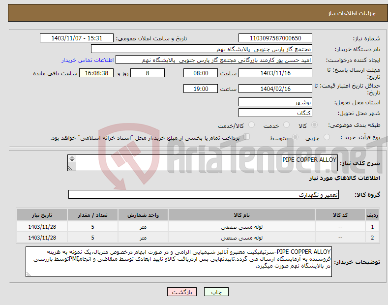
Task: Click row 1 quantity value 5
Action: tap(92, 227)
